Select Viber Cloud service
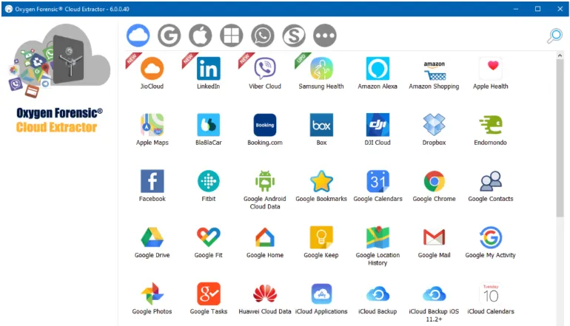 point(265,73)
